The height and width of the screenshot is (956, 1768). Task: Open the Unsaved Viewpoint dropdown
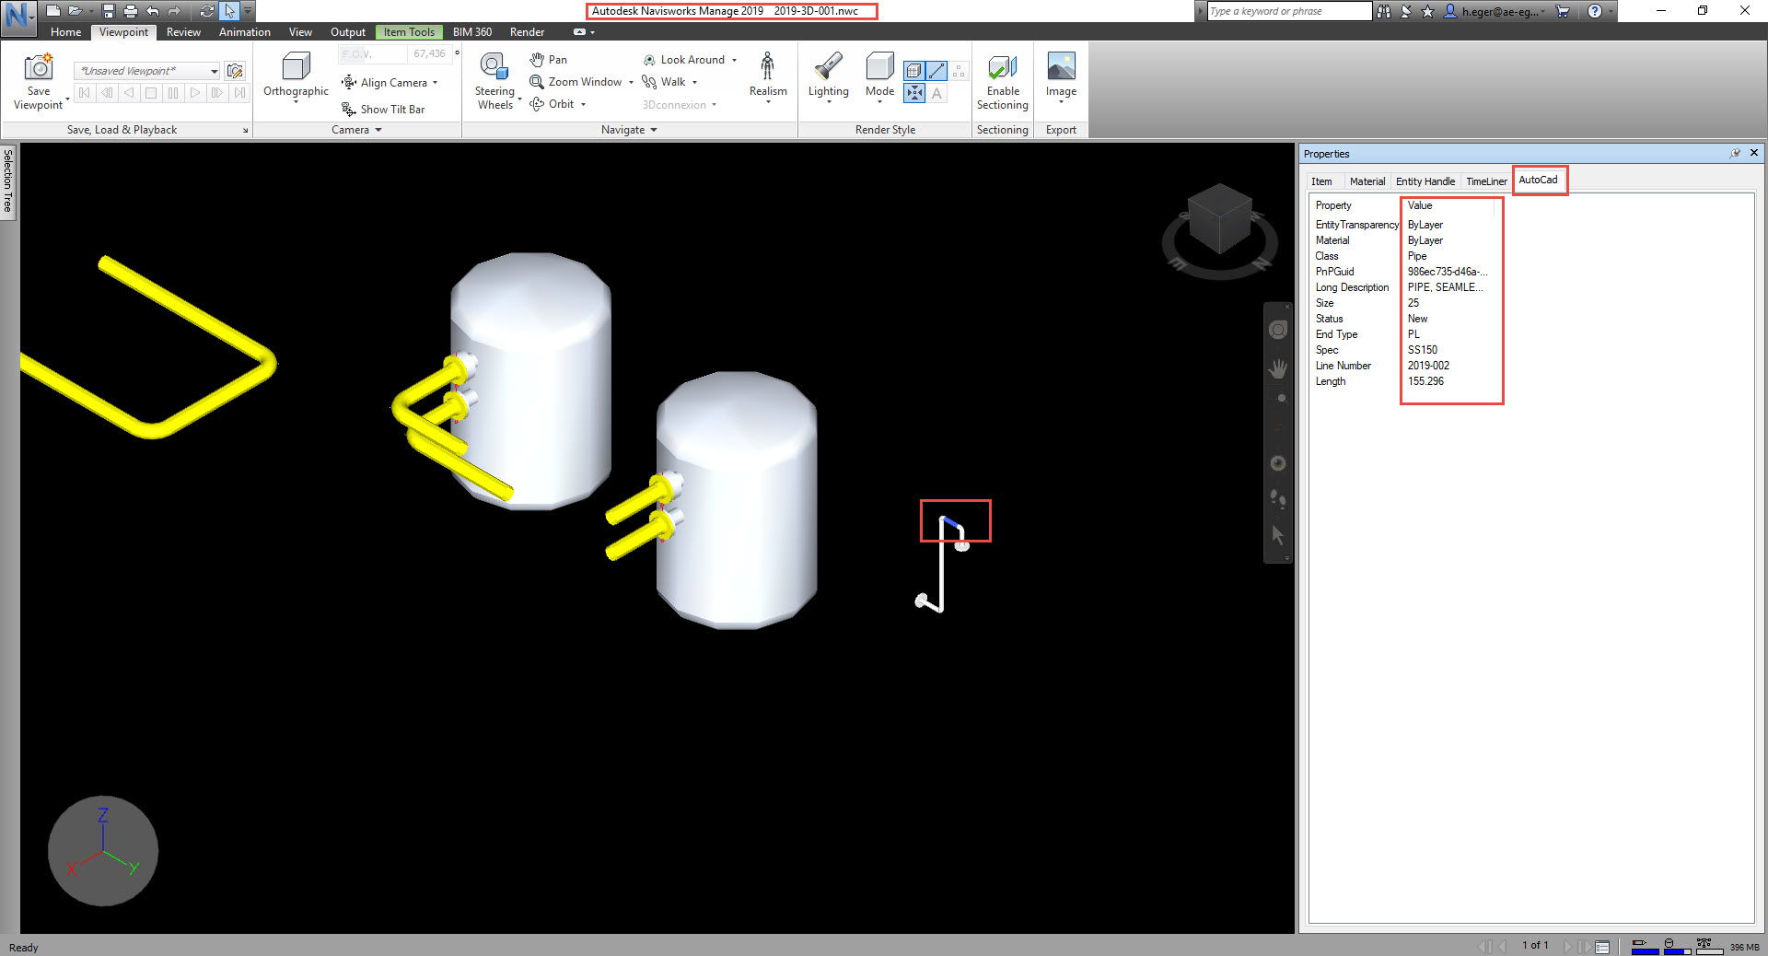[x=213, y=70]
